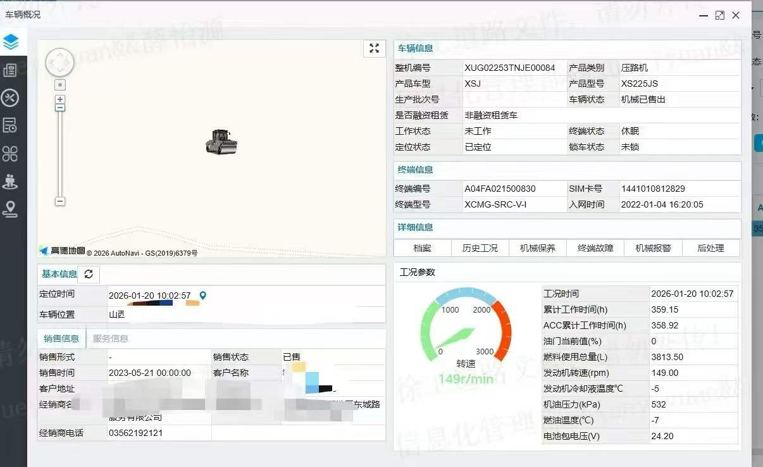Screen dimensions: 763x467
Task: Click the location pin beside 定位时间
Action: (203, 296)
